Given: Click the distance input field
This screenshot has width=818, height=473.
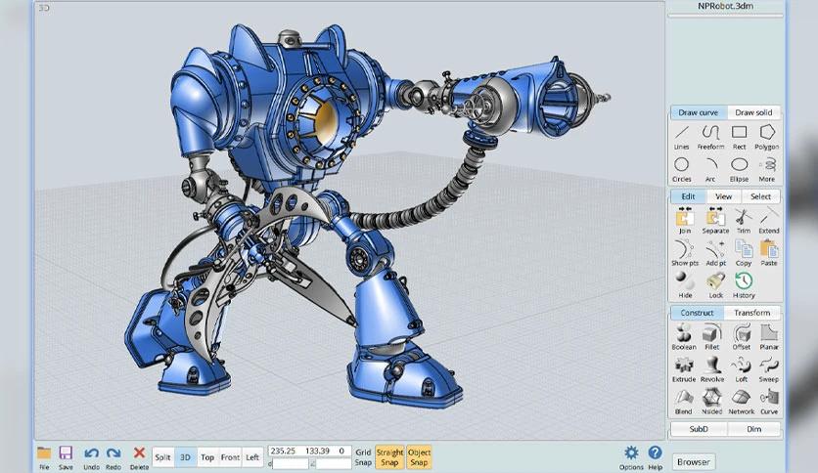Looking at the screenshot, I should (x=291, y=463).
